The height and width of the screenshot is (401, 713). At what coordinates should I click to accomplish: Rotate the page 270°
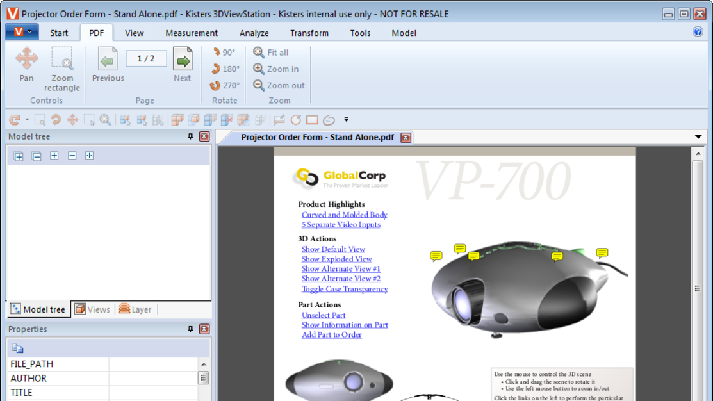(225, 85)
